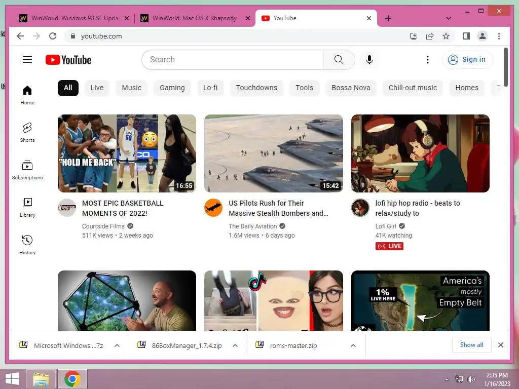This screenshot has height=389, width=519.
Task: Select the Chill-out music filter chip
Action: [x=413, y=88]
